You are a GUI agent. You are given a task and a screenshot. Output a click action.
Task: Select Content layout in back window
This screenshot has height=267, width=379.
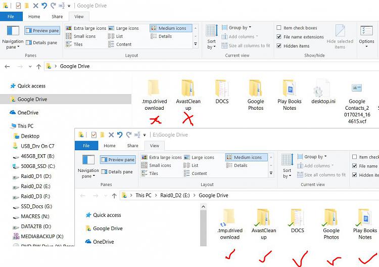click(x=120, y=45)
